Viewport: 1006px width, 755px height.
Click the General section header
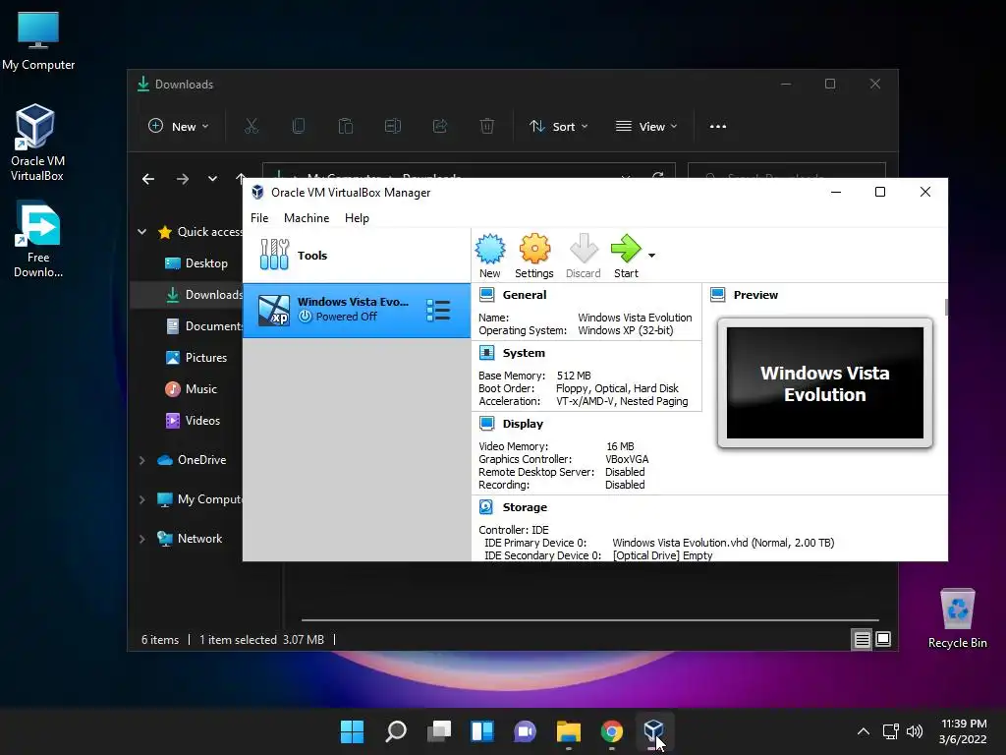tap(525, 295)
